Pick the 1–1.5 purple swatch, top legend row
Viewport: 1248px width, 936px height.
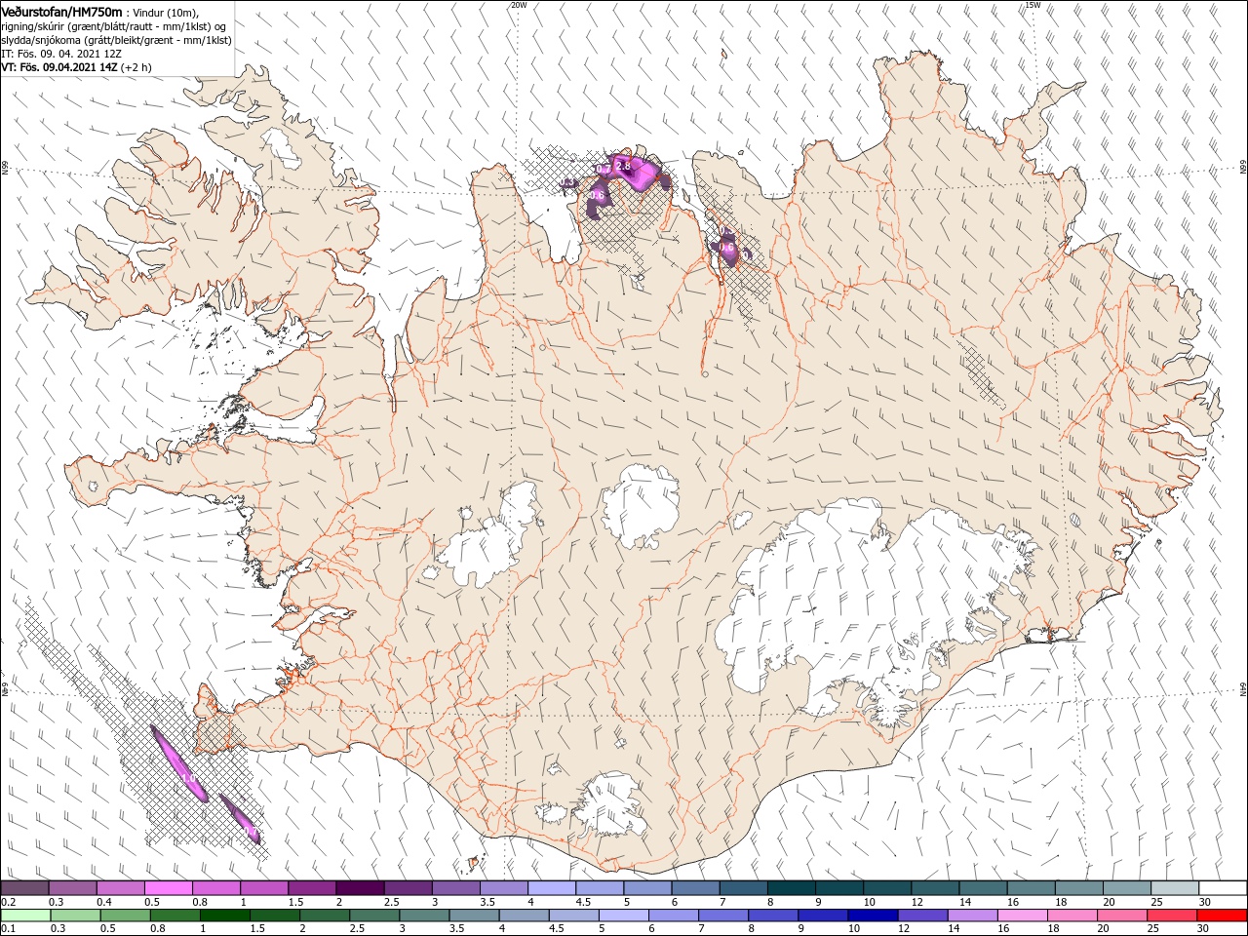click(263, 888)
